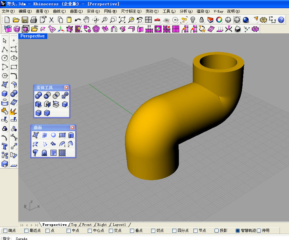Close the 实体工具 floating panel
This screenshot has height=240, width=289.
click(66, 87)
